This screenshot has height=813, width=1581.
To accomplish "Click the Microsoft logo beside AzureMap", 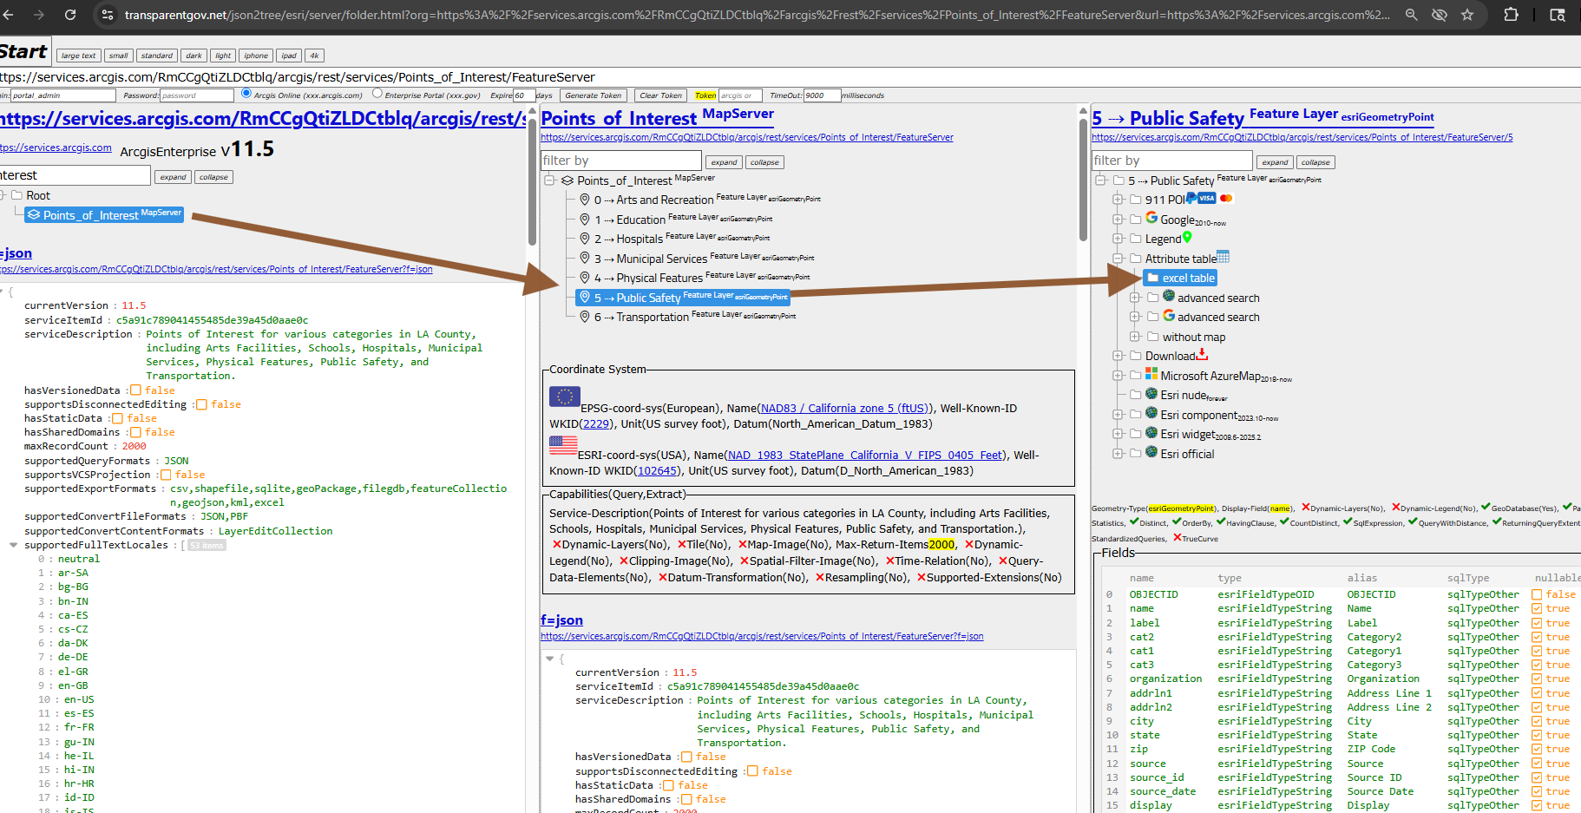I will pyautogui.click(x=1151, y=374).
